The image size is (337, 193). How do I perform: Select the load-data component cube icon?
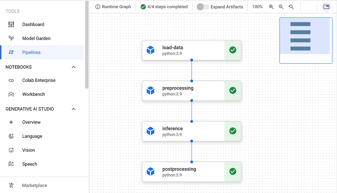click(x=151, y=50)
